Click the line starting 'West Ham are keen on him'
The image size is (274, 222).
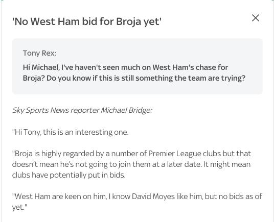pyautogui.click(x=137, y=196)
